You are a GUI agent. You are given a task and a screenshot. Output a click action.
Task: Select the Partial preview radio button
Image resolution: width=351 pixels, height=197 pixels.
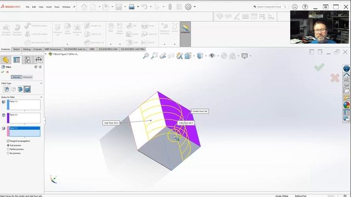click(8, 149)
